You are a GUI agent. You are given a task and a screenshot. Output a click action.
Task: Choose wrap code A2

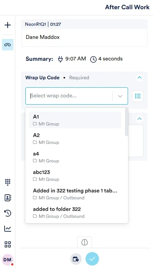tap(75, 139)
